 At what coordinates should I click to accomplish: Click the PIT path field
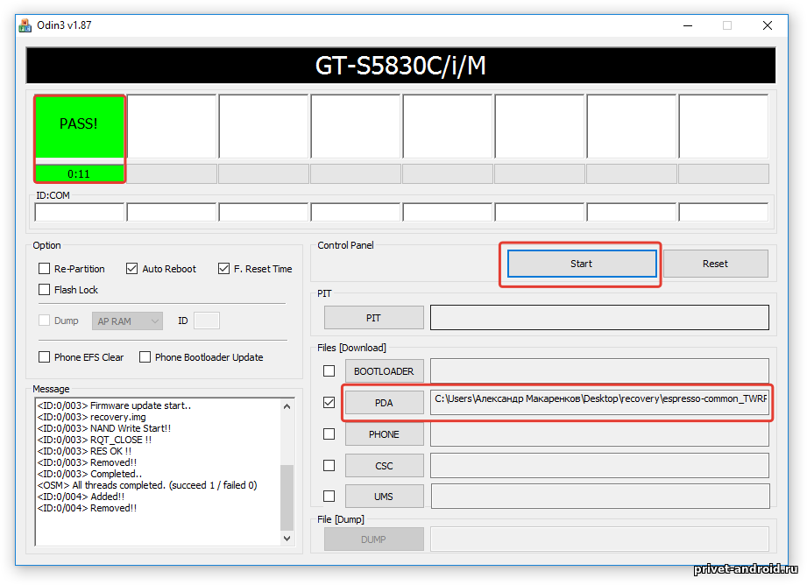(599, 317)
